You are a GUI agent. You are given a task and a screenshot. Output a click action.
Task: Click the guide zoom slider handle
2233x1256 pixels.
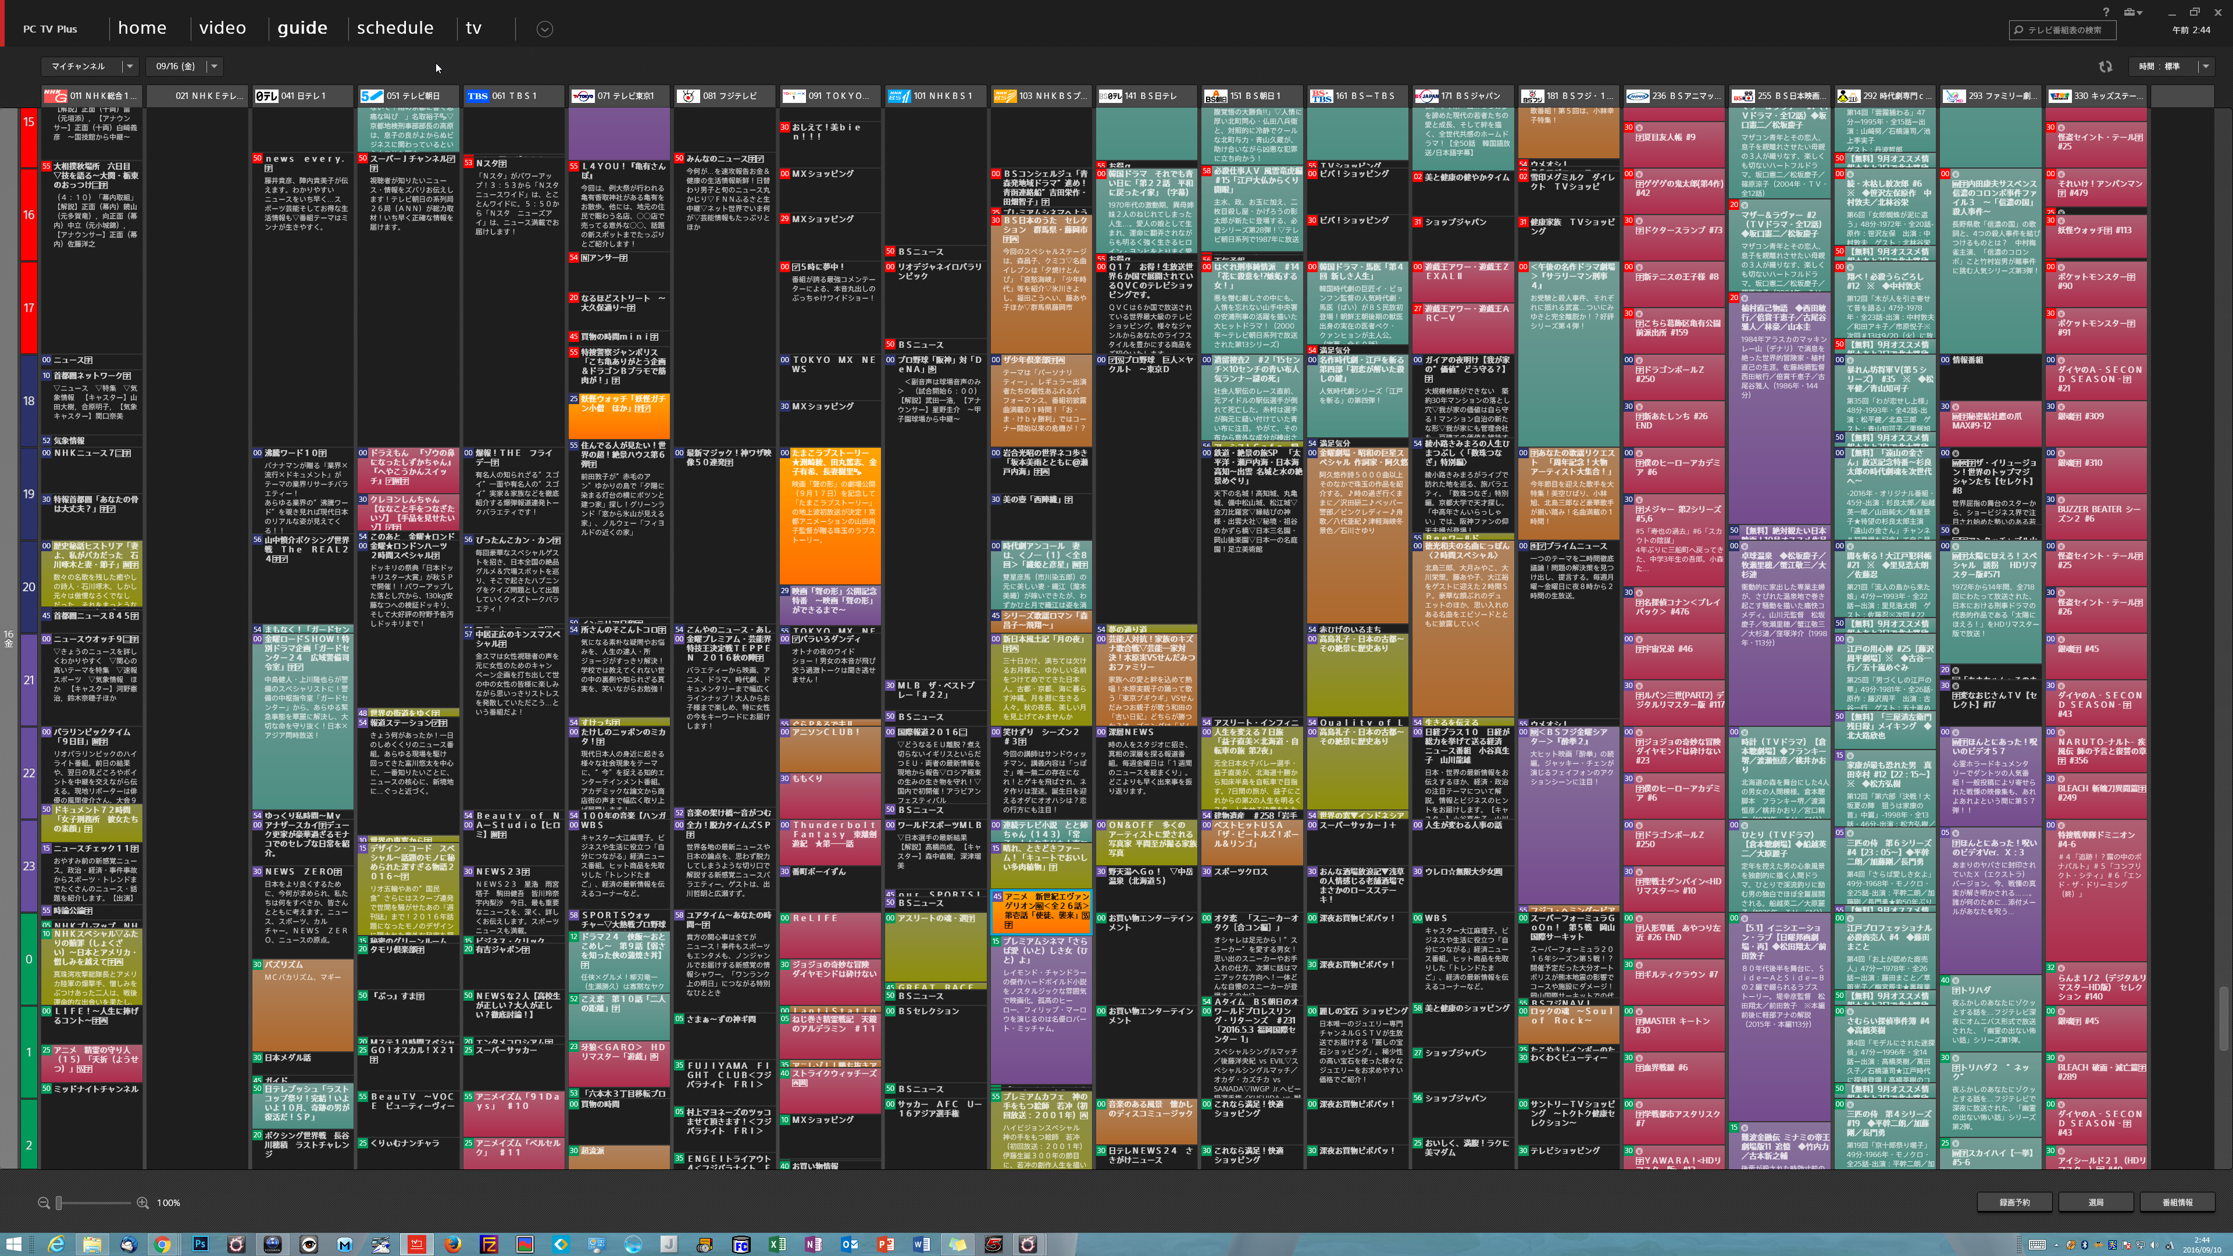[59, 1203]
